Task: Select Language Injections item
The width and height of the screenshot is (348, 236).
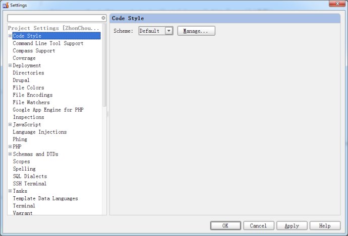Action: click(40, 132)
